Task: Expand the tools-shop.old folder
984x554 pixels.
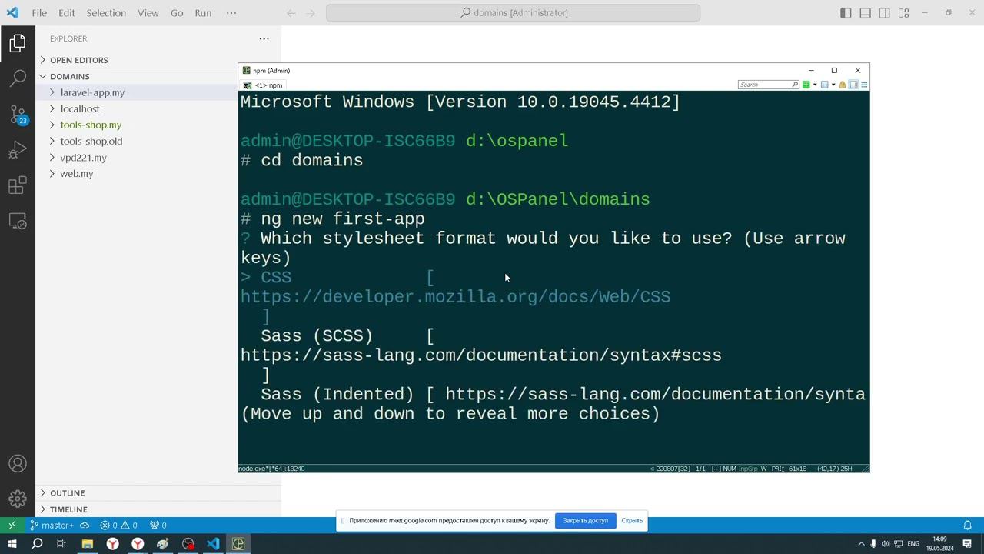Action: [x=158, y=142]
